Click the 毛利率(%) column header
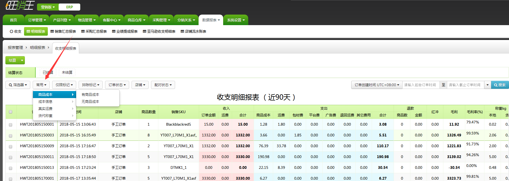This screenshot has width=509, height=181. [475, 112]
